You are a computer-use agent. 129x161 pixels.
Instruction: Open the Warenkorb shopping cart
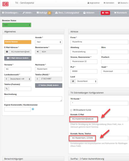point(121,13)
